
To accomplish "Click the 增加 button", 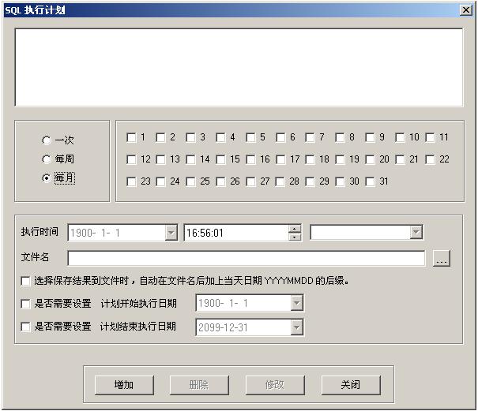I will 124,385.
